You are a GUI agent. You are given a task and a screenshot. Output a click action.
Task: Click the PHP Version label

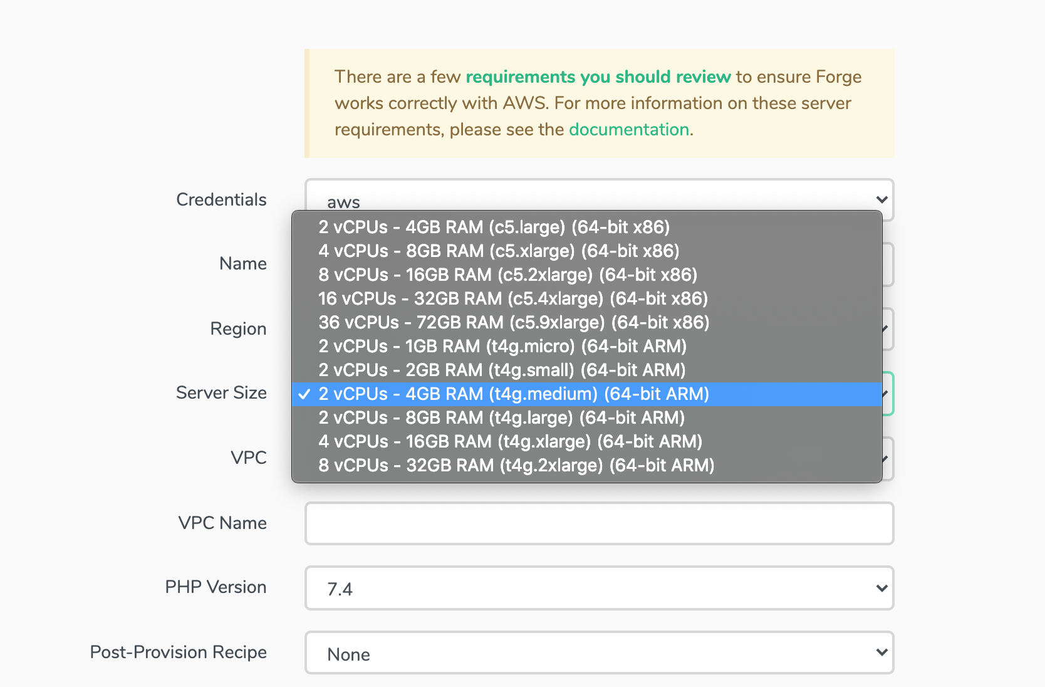pyautogui.click(x=216, y=587)
